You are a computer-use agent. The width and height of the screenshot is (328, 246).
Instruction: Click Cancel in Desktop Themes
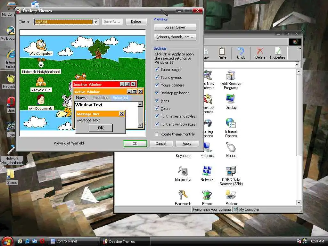161,143
